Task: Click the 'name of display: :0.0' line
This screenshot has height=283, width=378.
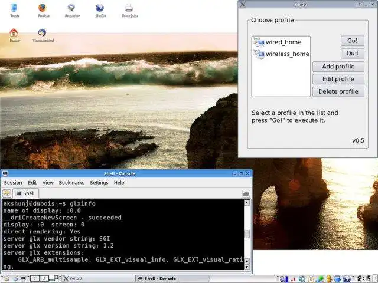Action: coord(42,210)
